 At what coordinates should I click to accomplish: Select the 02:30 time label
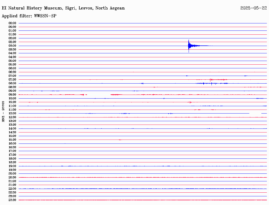click(x=12, y=42)
